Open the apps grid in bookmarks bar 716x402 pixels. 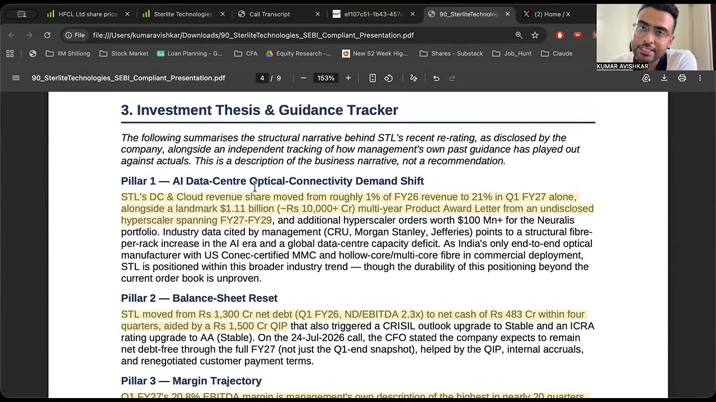tap(10, 54)
